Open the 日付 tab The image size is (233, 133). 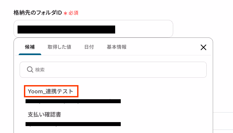89,47
